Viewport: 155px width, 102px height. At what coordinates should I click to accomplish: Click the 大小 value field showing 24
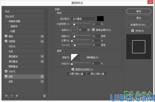coord(96,45)
